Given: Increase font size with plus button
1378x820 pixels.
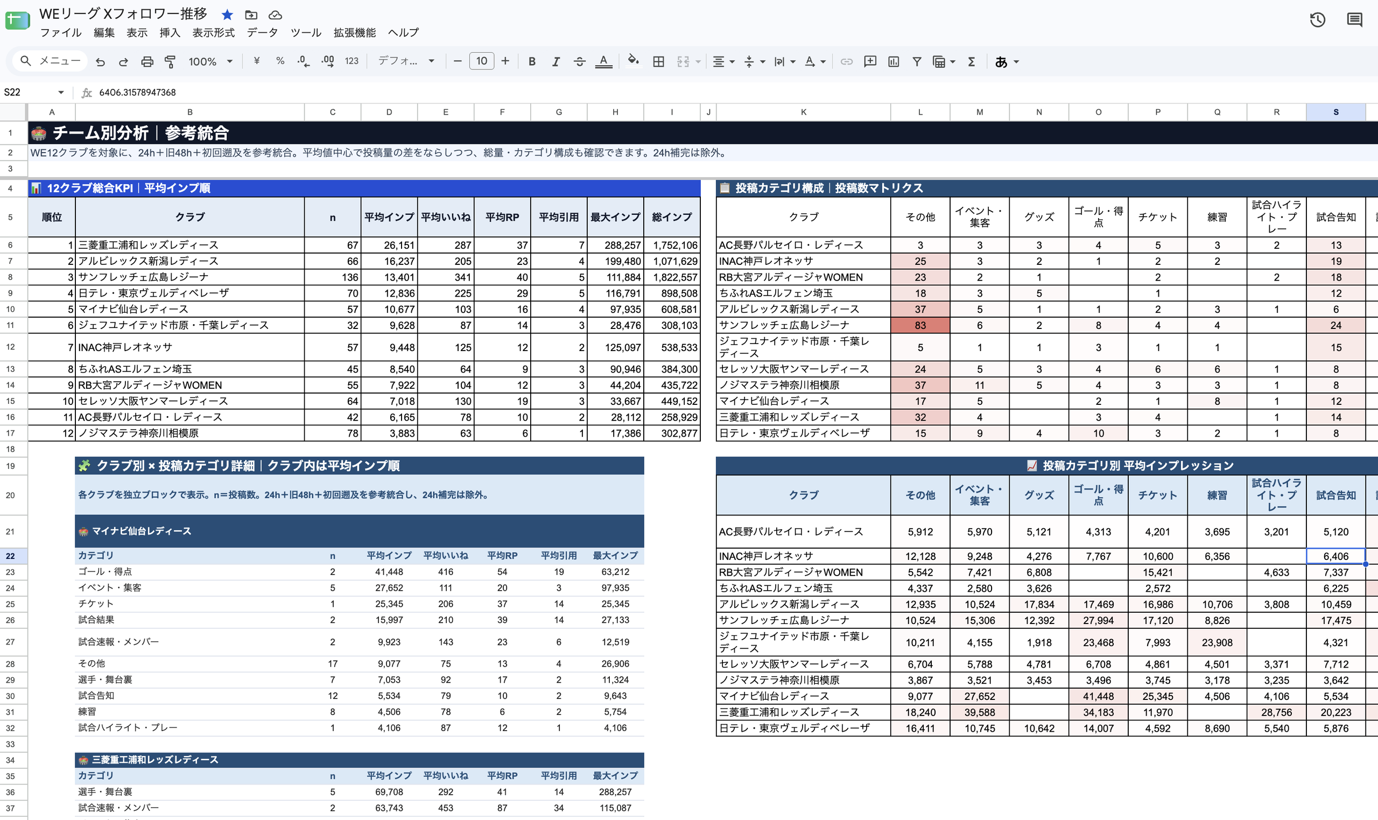Looking at the screenshot, I should click(505, 61).
